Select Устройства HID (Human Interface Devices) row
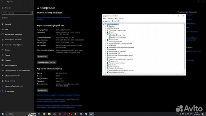The width and height of the screenshot is (206, 116). pos(121,71)
